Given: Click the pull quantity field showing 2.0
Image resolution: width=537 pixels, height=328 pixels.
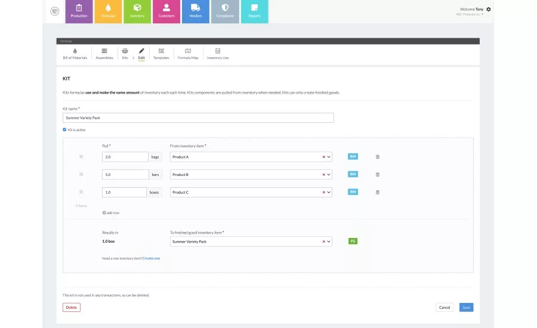Looking at the screenshot, I should click(125, 157).
